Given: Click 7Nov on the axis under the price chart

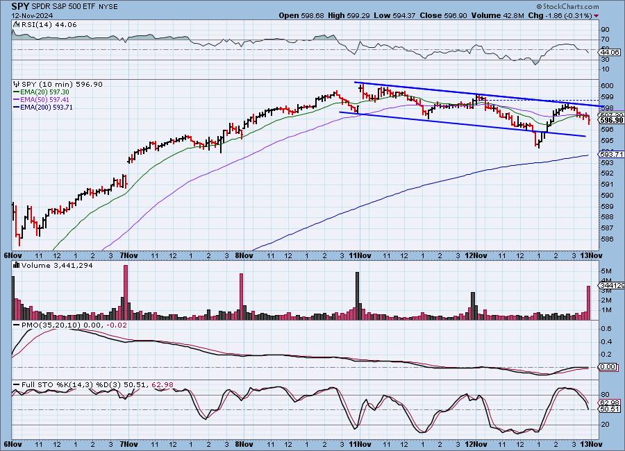Looking at the screenshot, I should (128, 255).
